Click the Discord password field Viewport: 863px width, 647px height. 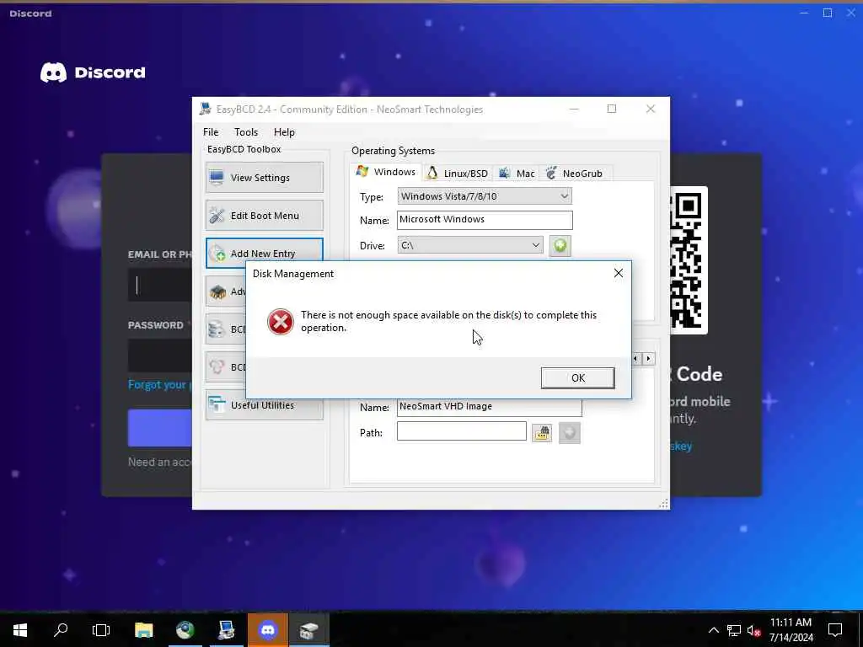[x=160, y=356]
